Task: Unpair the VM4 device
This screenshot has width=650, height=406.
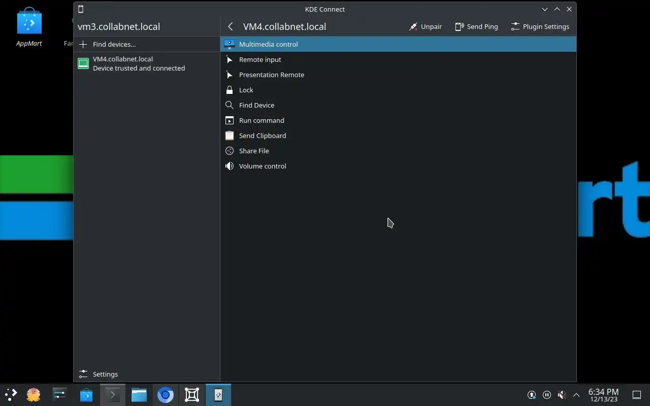Action: click(x=426, y=26)
